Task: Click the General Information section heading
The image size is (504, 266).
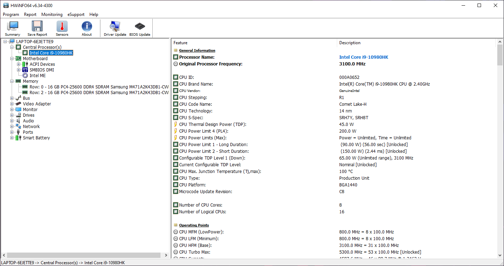Action: tap(197, 51)
